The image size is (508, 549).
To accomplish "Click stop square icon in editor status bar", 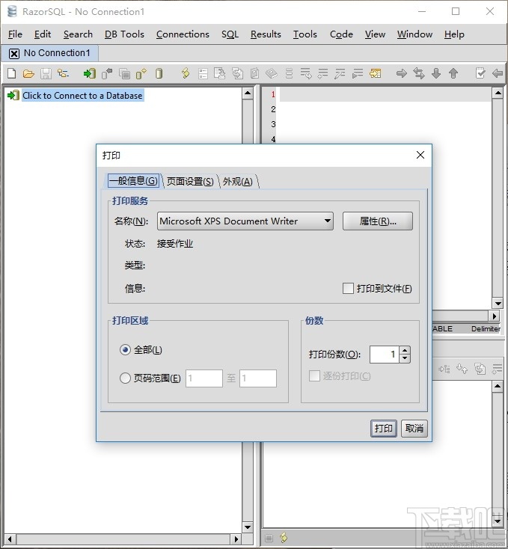I will (x=269, y=538).
